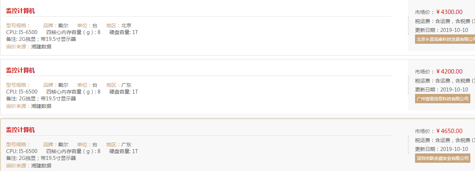Viewport: 475px width, 171px height.
Task: Open the 监控计算机 title in the 北京 listing
Action: pyautogui.click(x=20, y=11)
